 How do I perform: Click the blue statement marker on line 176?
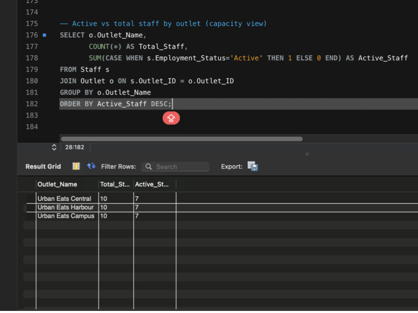tap(45, 35)
